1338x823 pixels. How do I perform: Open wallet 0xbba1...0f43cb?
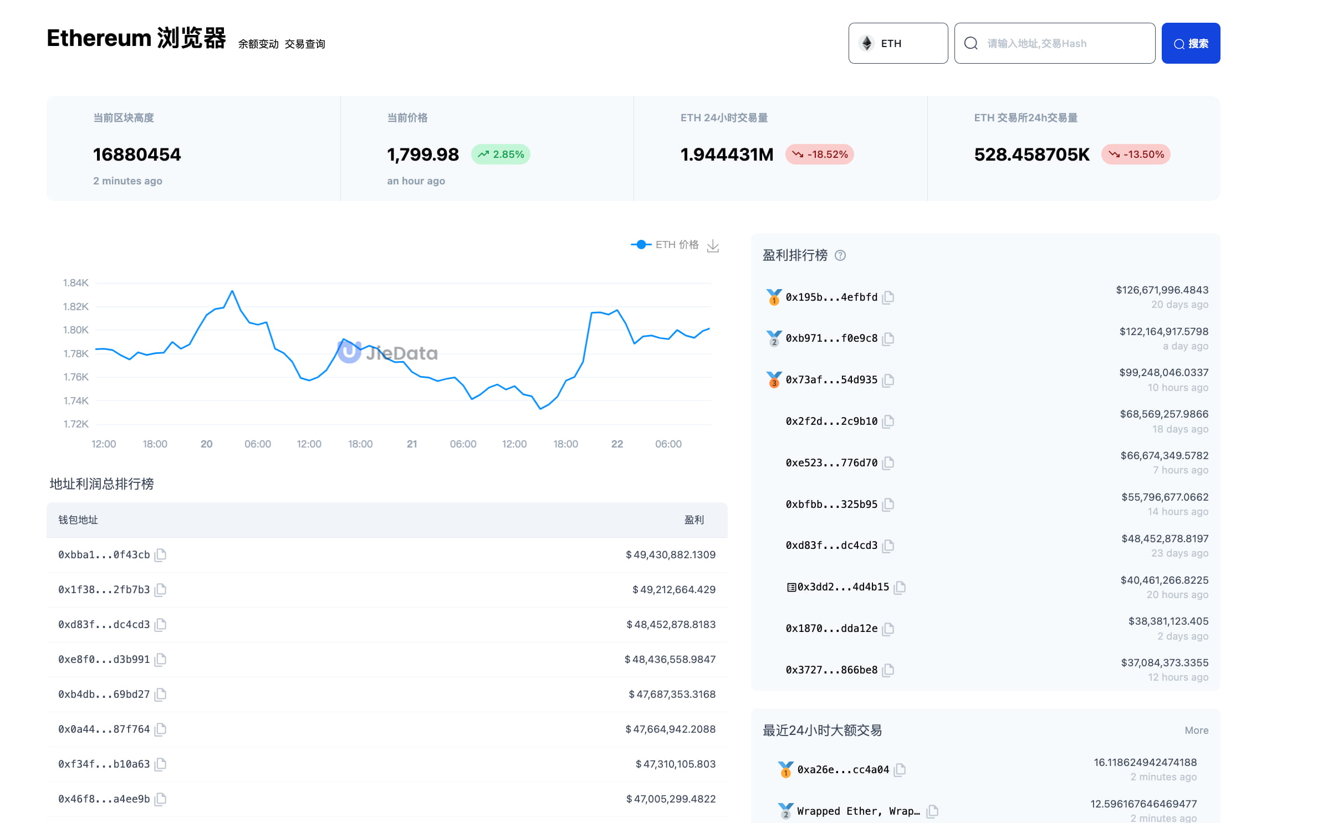tap(104, 555)
